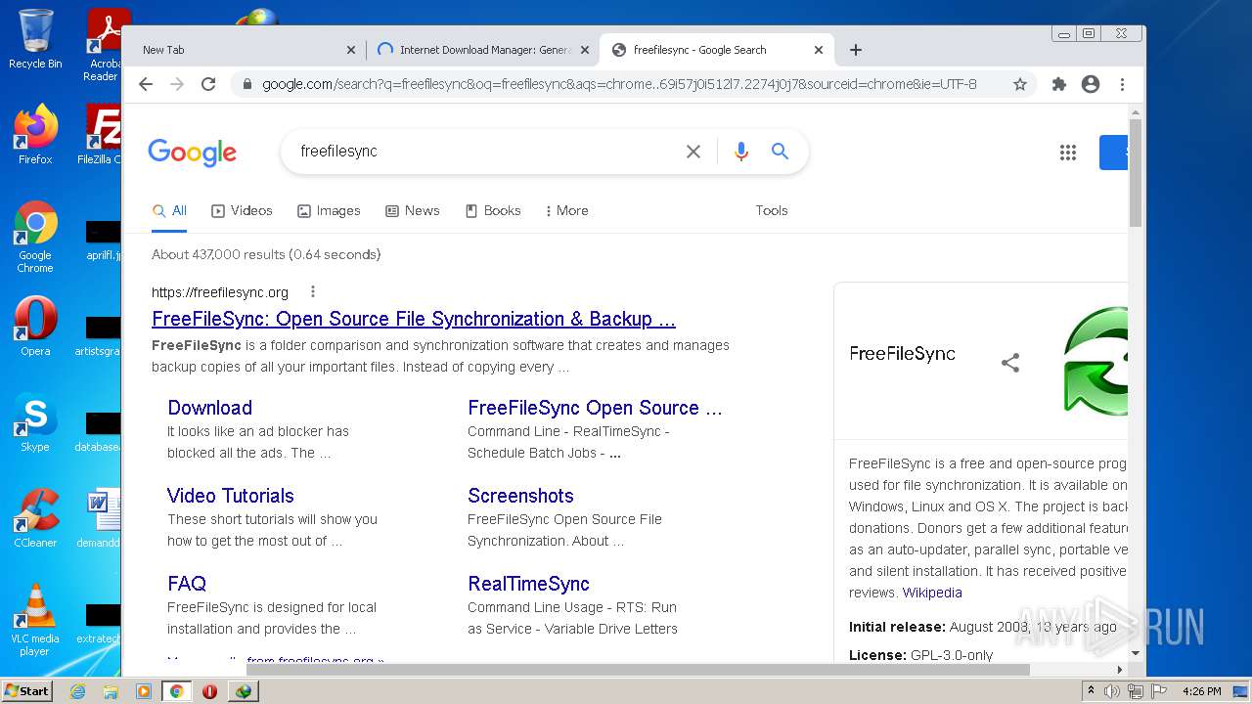Open Internet Explorer from the taskbar
The height and width of the screenshot is (704, 1252).
[77, 691]
